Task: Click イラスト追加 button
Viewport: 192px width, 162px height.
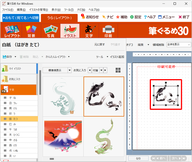Action: click(x=117, y=57)
